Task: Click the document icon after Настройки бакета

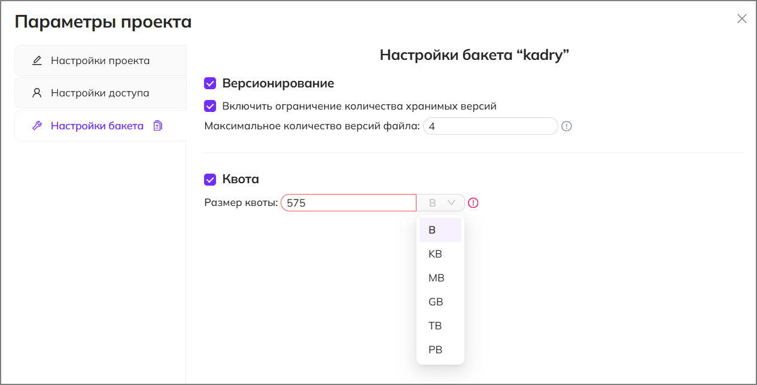Action: [157, 126]
